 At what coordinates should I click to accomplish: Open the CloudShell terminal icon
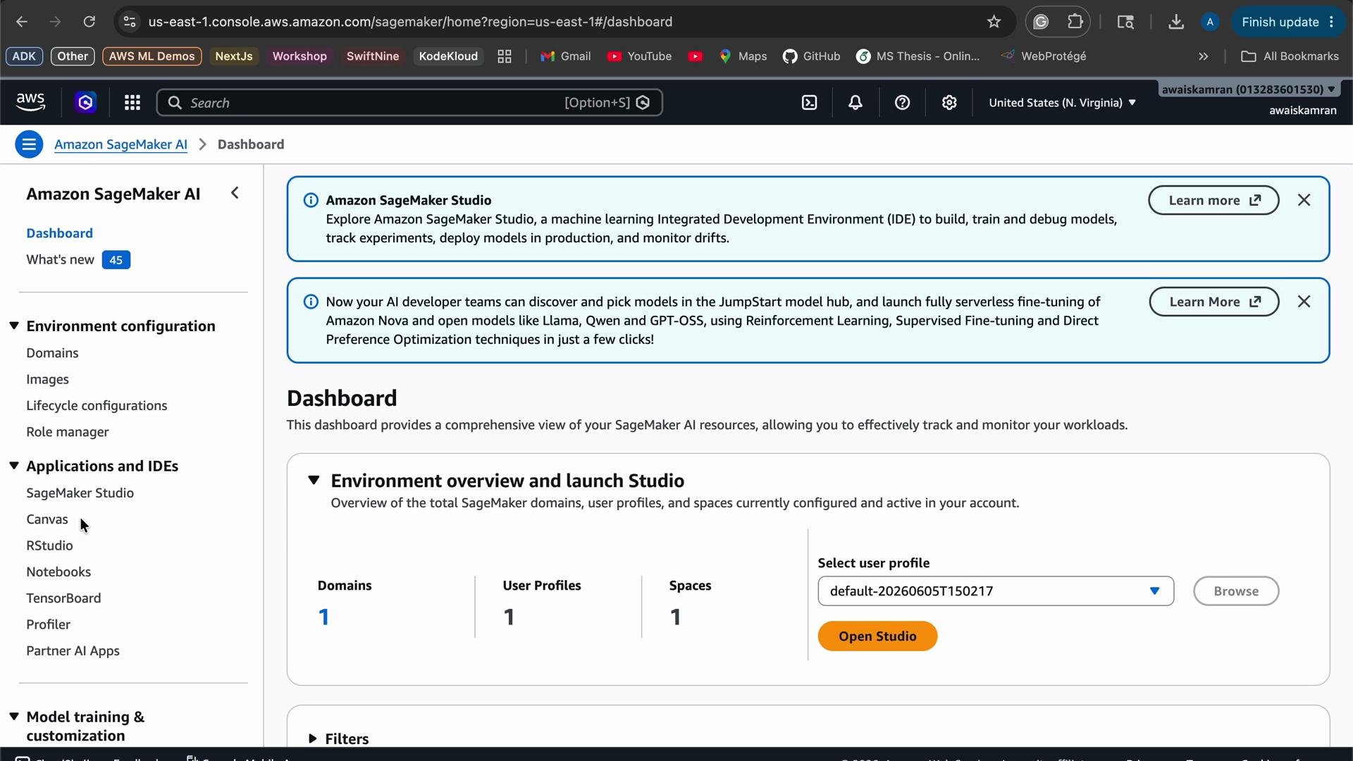click(809, 103)
